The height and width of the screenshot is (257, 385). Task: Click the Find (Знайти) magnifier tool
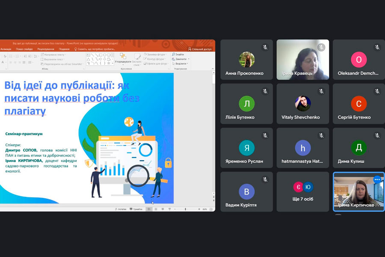click(178, 54)
